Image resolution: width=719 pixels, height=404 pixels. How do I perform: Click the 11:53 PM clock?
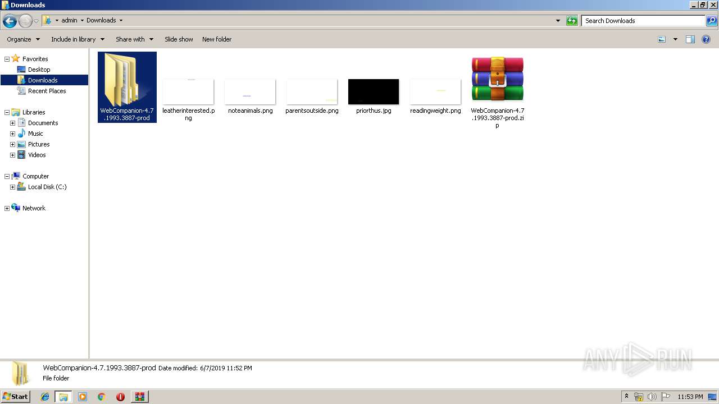tap(690, 397)
